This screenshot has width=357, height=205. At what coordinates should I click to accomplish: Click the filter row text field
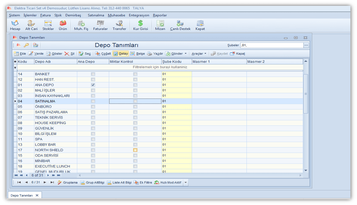(x=160, y=67)
